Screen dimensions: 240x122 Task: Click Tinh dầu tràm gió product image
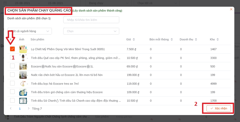tap(23, 92)
